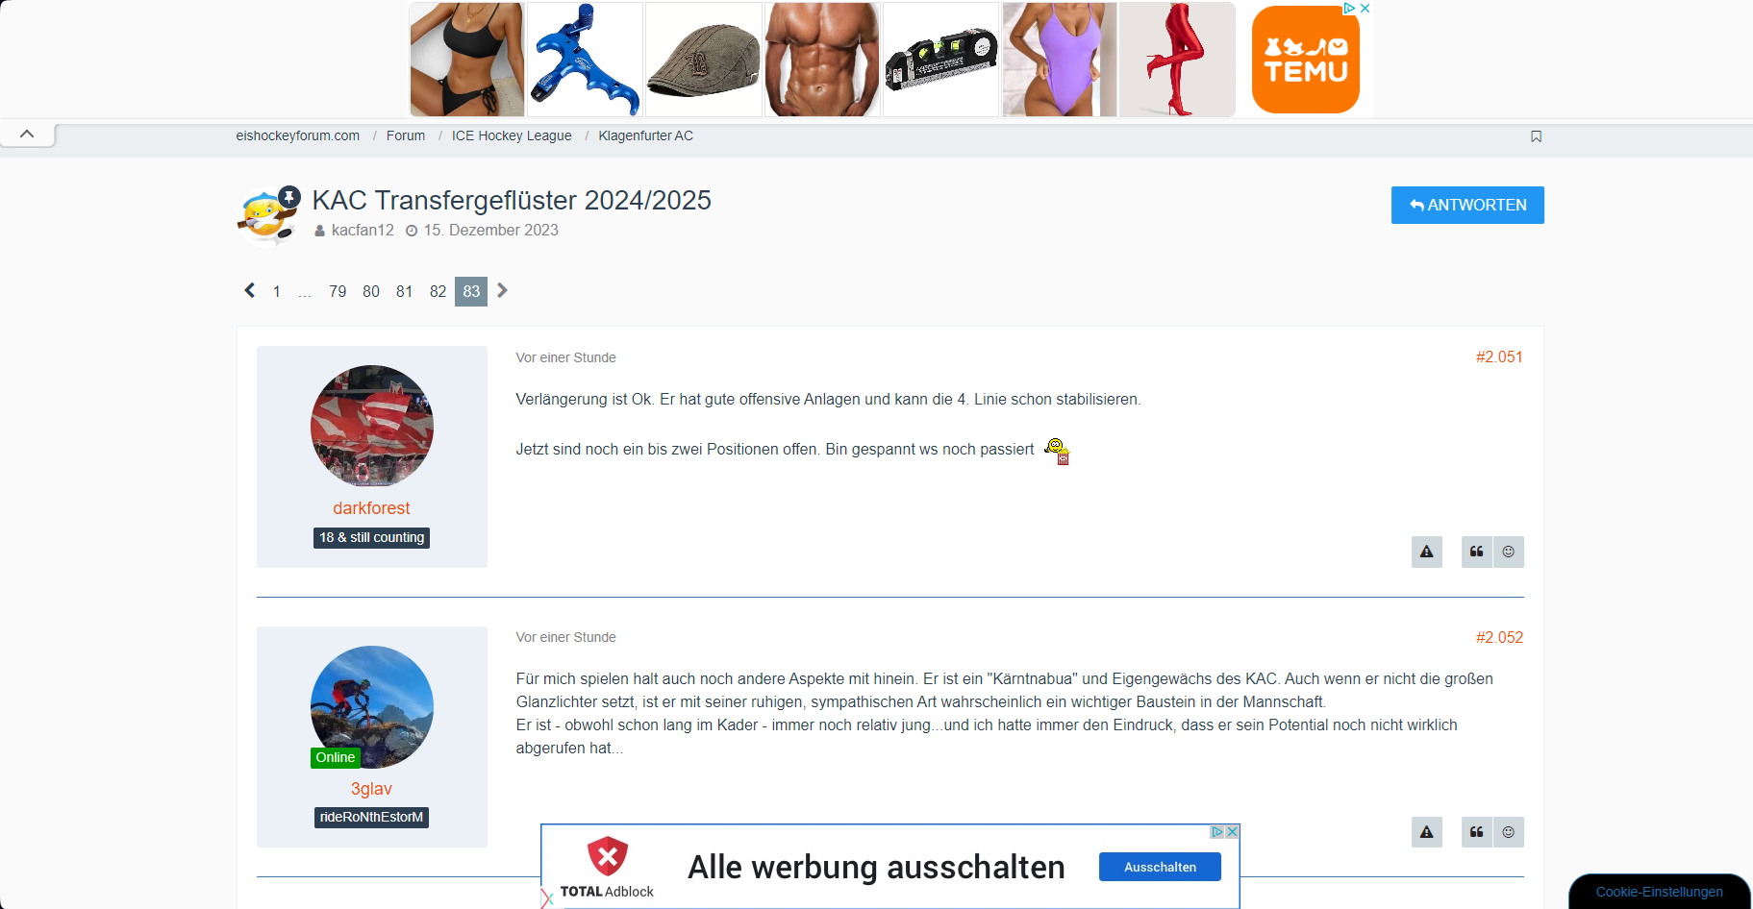This screenshot has width=1753, height=909.
Task: Open darkforest's user profile
Action: tap(371, 508)
